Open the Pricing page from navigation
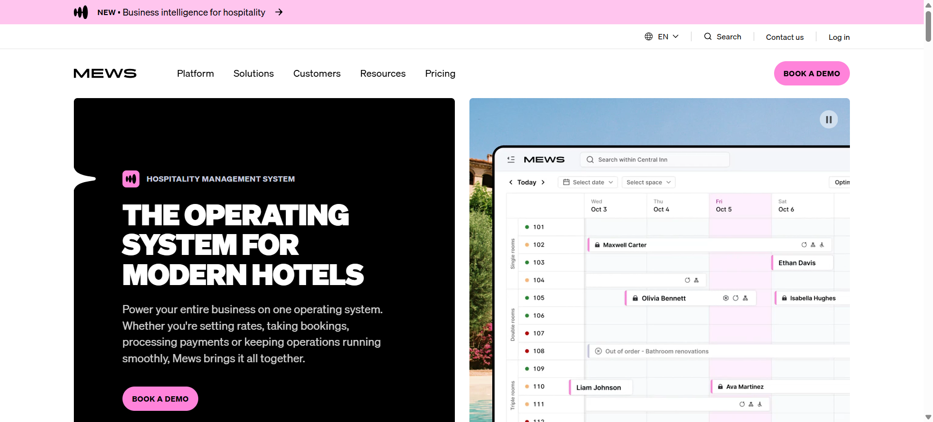Image resolution: width=933 pixels, height=422 pixels. 440,73
